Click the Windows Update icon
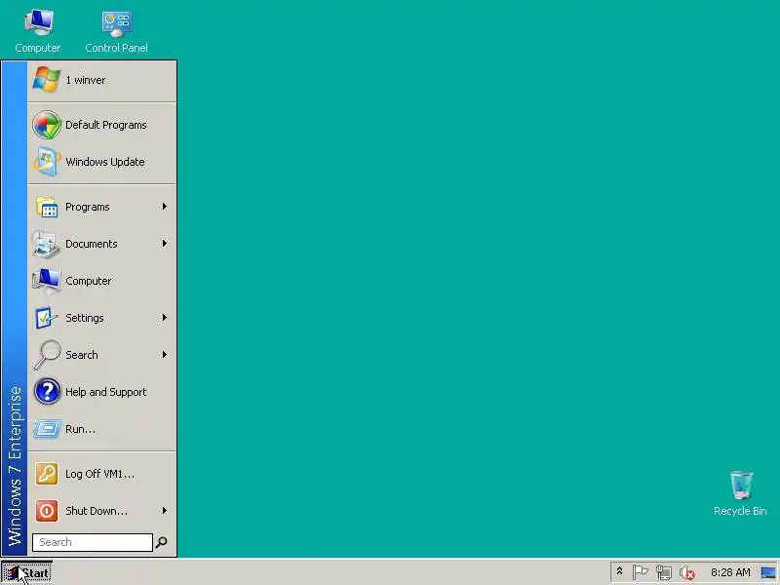This screenshot has height=585, width=780. click(x=47, y=162)
